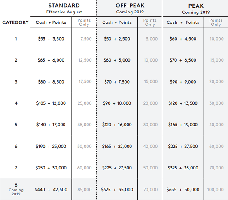Click the 12,500 standard points value
This screenshot has height=200, width=228.
[x=85, y=60]
